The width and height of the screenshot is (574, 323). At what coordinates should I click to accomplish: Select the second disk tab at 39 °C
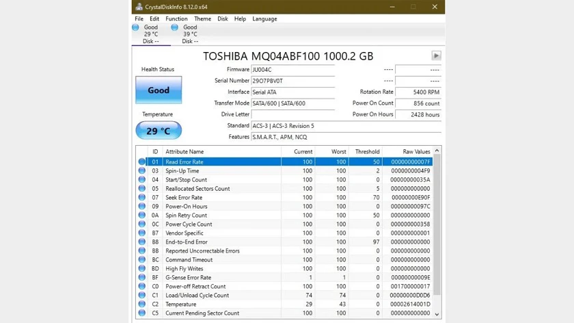tap(190, 34)
